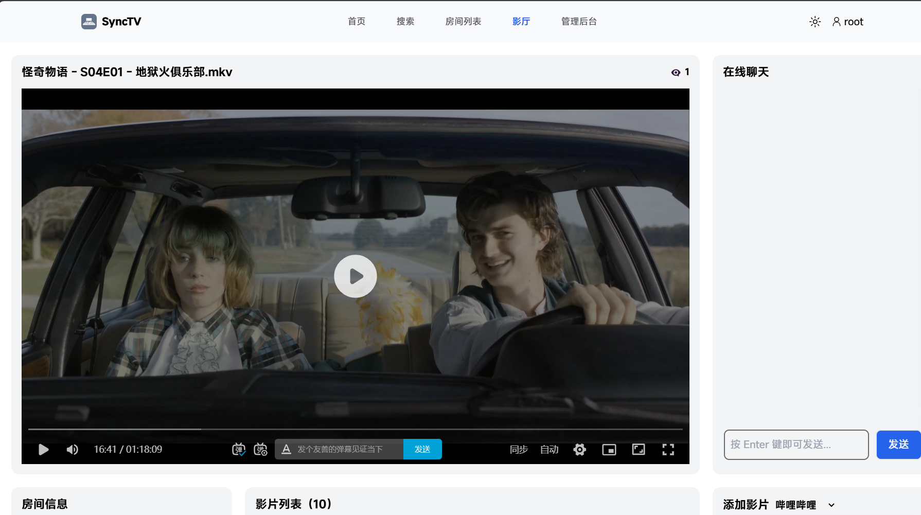This screenshot has height=515, width=921.
Task: Open 管理后台 navigation item
Action: [579, 21]
